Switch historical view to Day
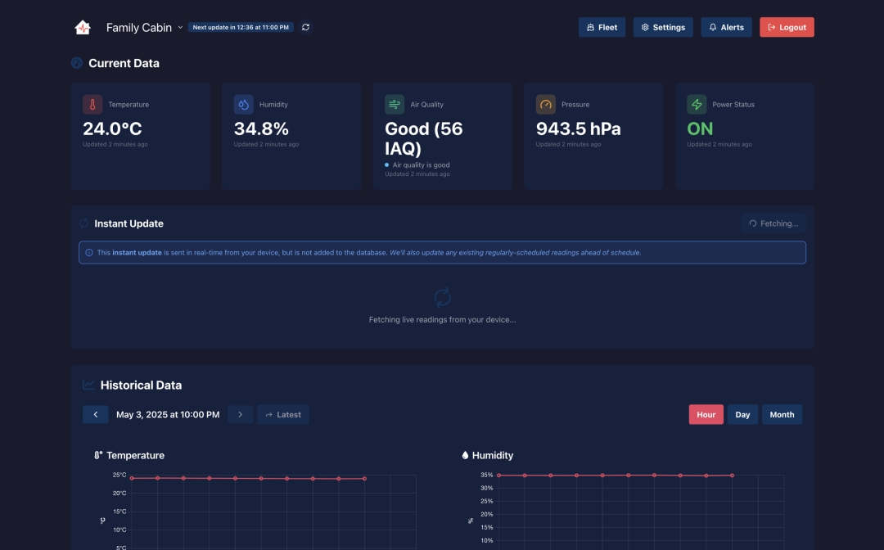 (742, 415)
